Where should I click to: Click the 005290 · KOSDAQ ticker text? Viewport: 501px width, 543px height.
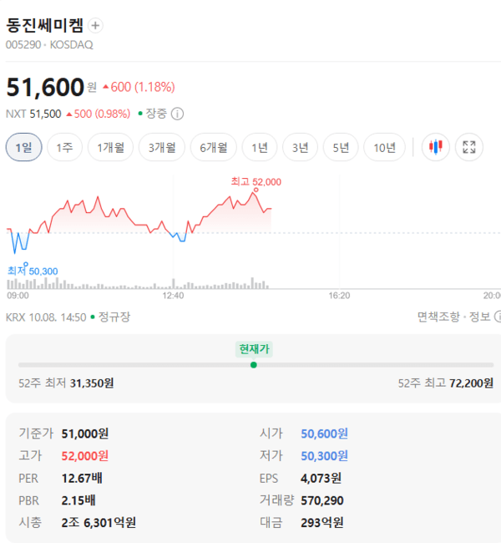point(49,45)
